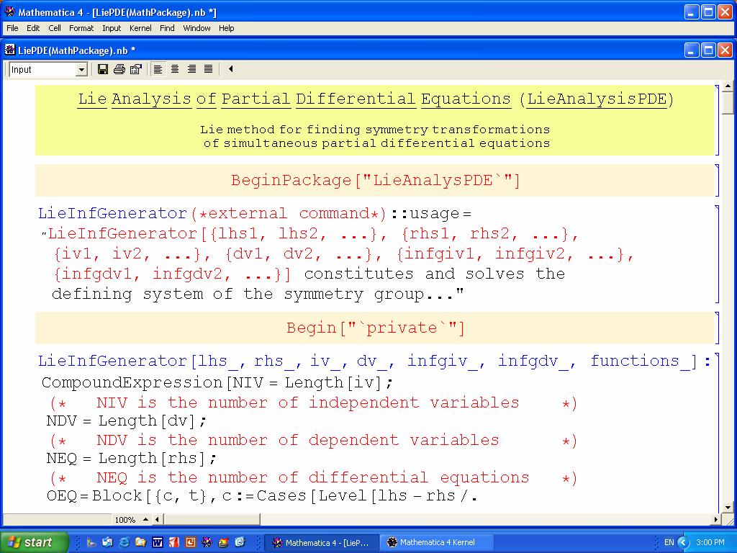
Task: Apply left text alignment
Action: pos(158,70)
